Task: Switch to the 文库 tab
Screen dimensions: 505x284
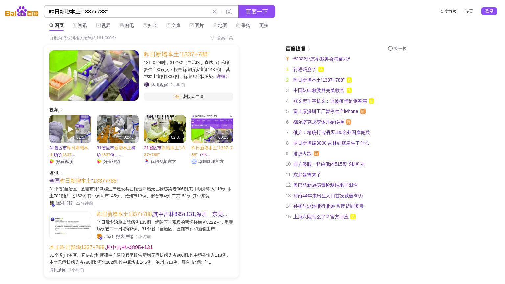Action: pos(173,25)
